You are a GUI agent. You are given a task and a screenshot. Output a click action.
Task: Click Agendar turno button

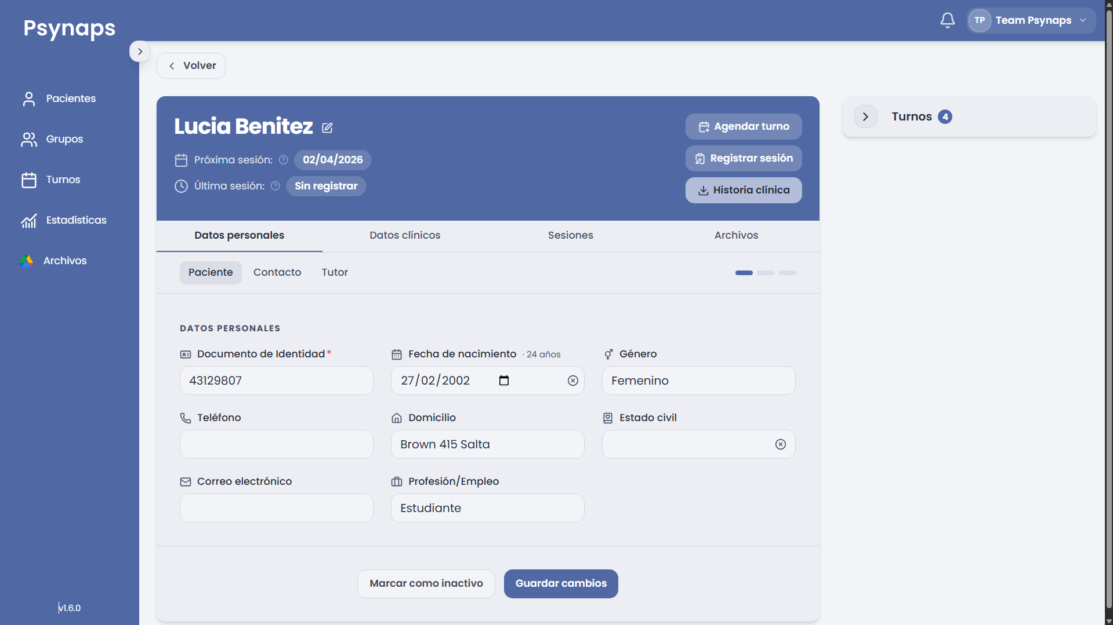pos(744,127)
